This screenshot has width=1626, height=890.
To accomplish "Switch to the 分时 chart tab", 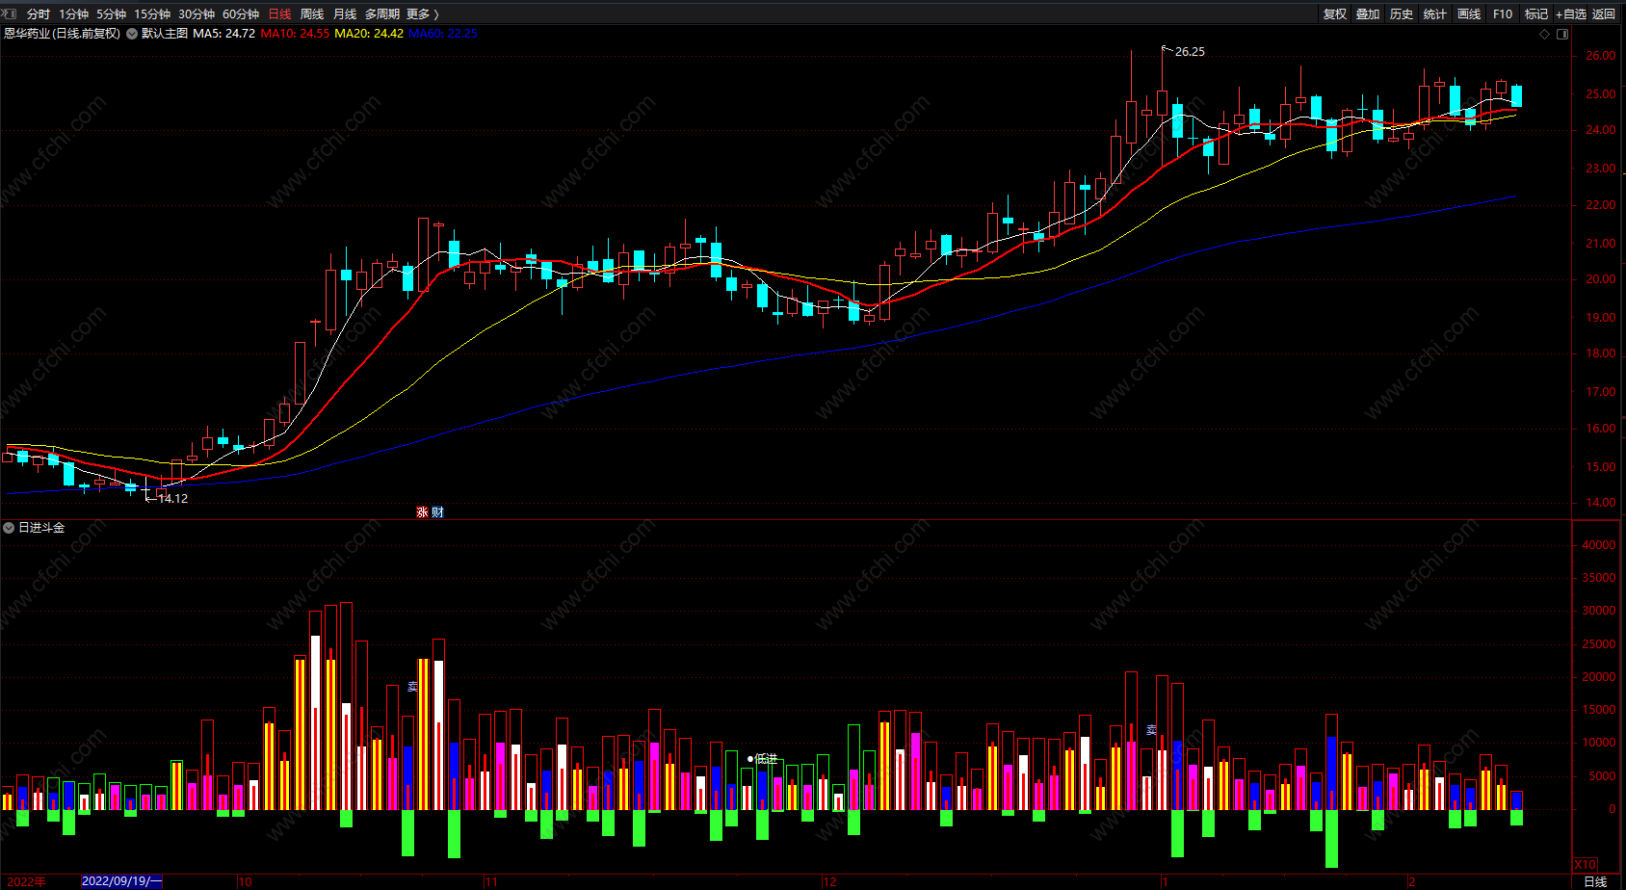I will coord(39,13).
